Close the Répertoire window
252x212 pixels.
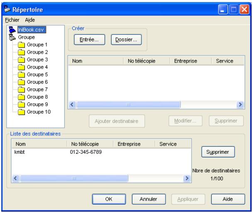point(244,9)
